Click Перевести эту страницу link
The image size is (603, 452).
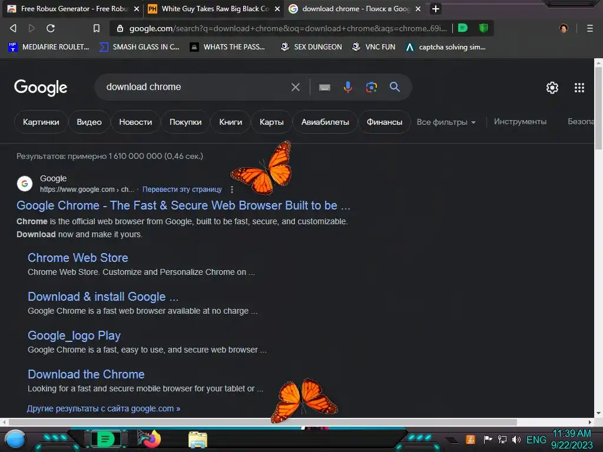[182, 190]
